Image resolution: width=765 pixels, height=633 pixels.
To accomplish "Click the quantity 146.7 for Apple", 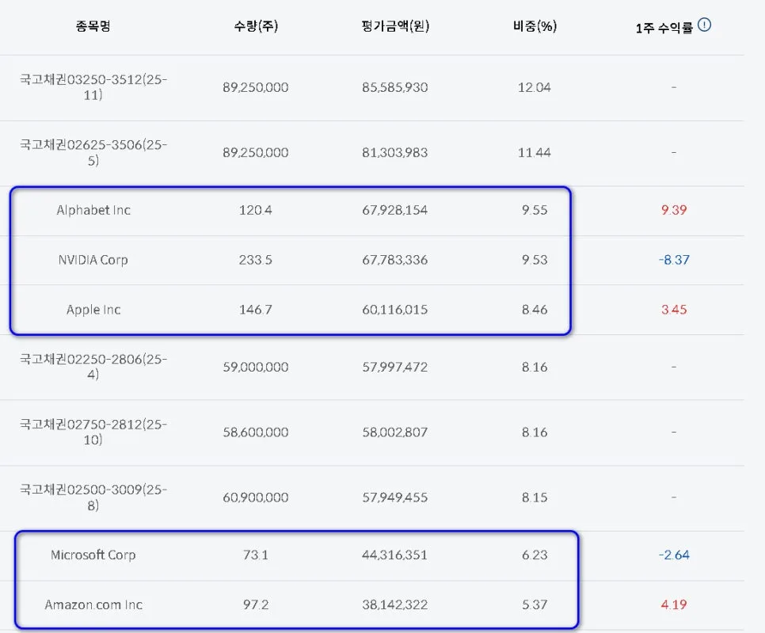I will [256, 310].
